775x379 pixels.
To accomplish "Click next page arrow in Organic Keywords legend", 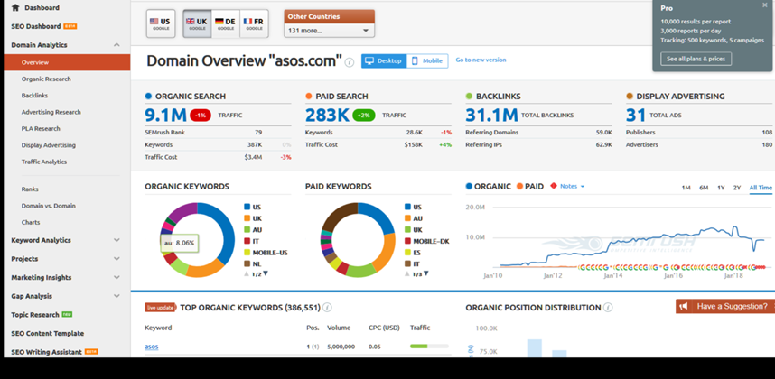I will coord(266,274).
